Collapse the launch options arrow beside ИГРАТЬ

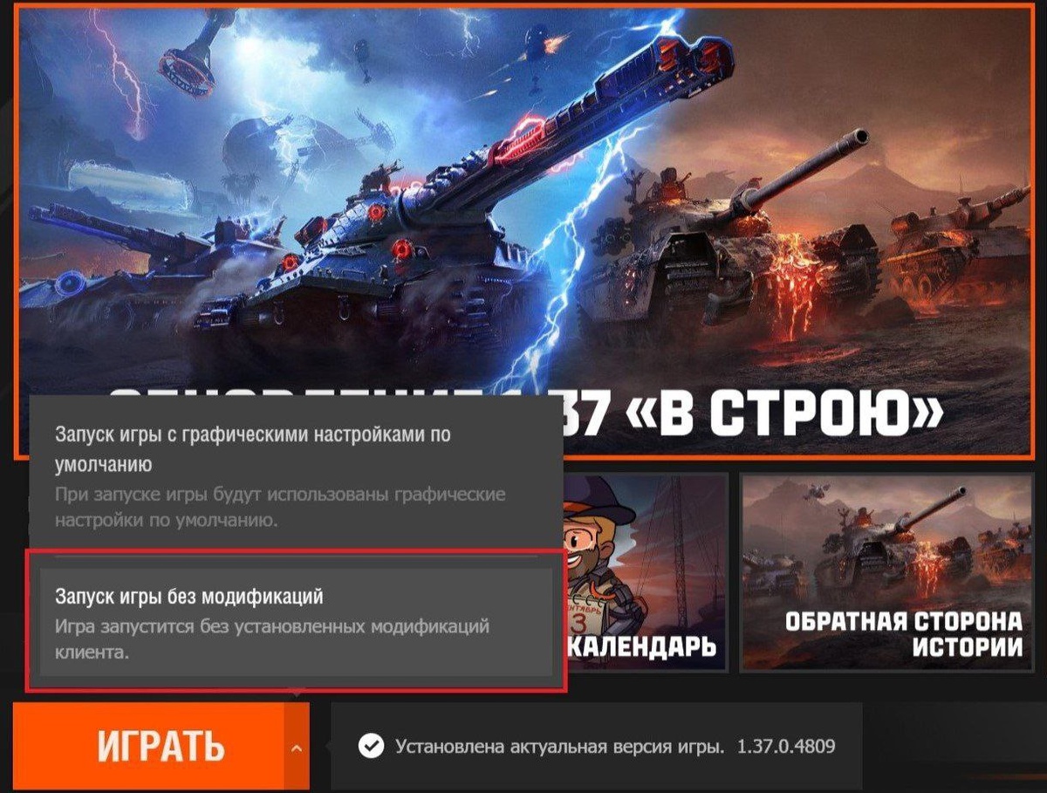click(298, 748)
